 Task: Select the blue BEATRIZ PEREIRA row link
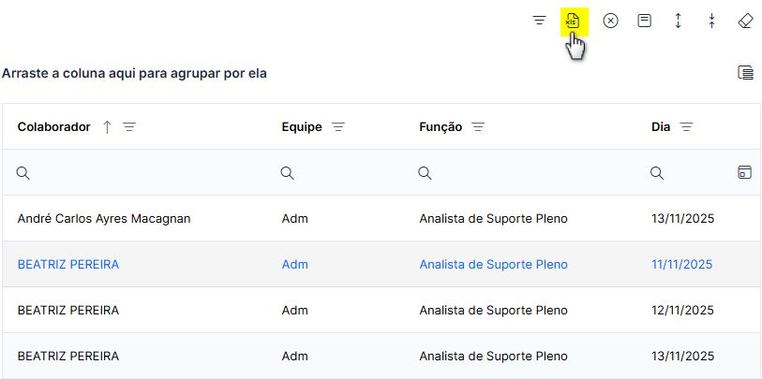click(68, 265)
